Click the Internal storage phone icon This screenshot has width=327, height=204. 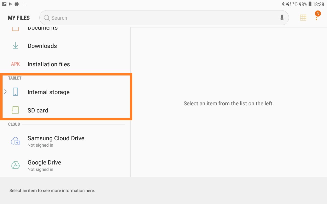pos(15,92)
